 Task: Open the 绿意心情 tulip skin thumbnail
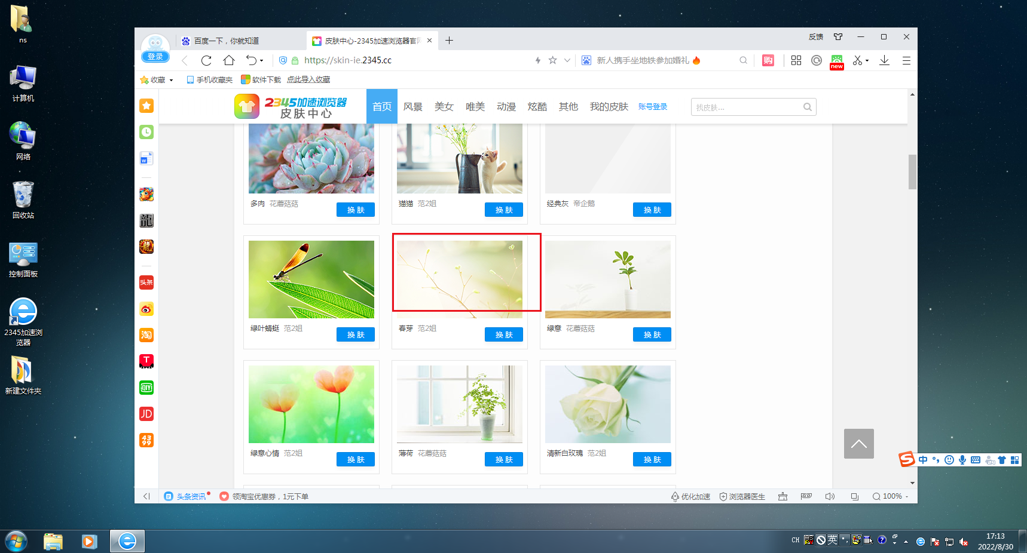(311, 404)
